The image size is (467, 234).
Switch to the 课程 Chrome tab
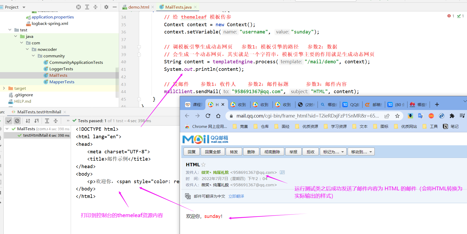coord(194,105)
